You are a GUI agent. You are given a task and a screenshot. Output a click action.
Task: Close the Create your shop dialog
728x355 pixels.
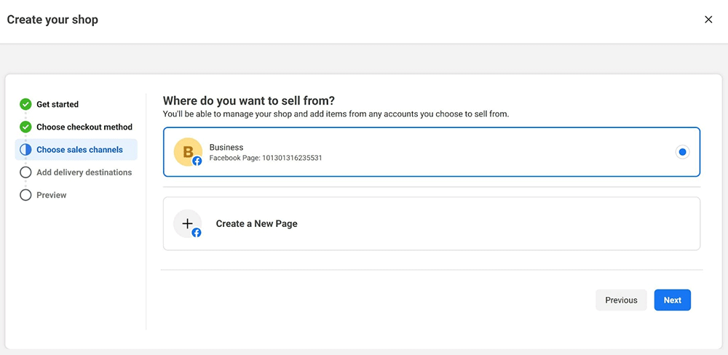pyautogui.click(x=708, y=20)
